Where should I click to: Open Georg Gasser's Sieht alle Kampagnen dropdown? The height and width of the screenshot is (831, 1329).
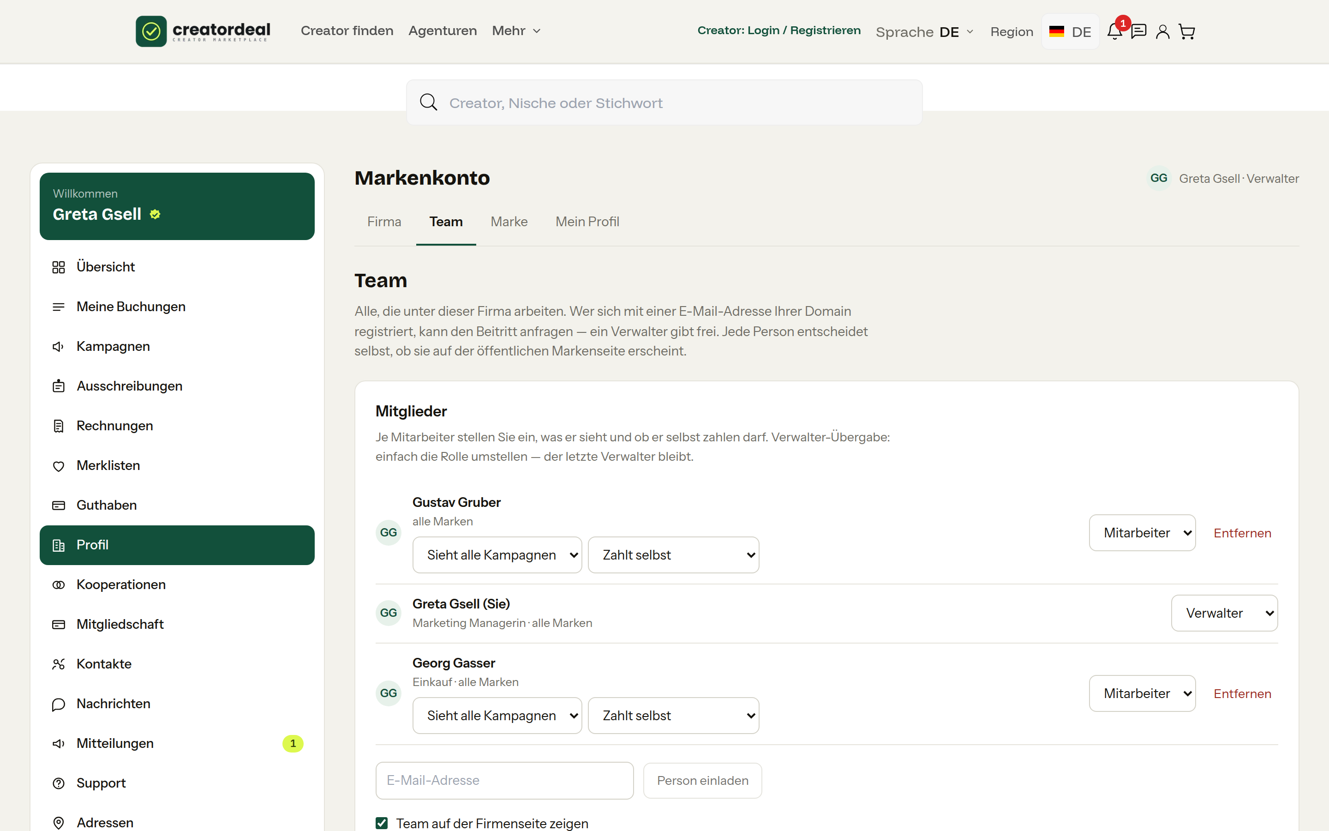[497, 716]
